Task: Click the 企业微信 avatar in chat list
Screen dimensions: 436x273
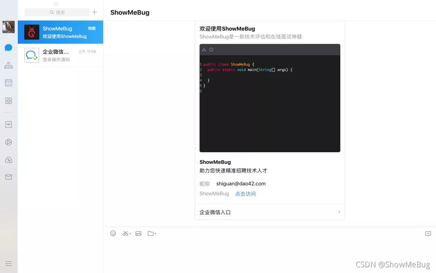Action: [x=32, y=55]
